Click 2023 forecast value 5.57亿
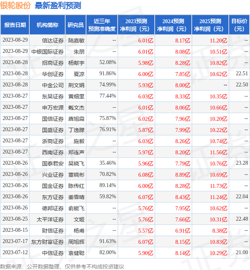250x270 pixels. tap(146, 231)
